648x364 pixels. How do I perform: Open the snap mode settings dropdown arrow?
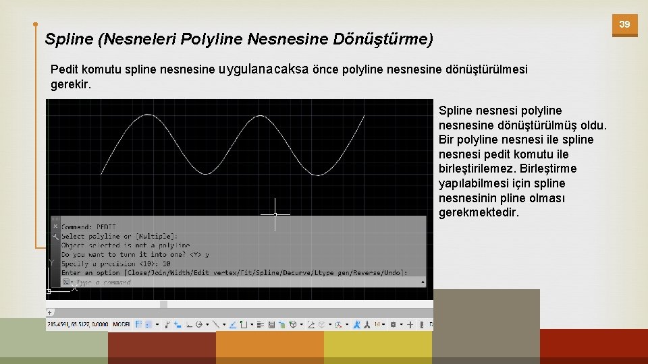(x=157, y=325)
